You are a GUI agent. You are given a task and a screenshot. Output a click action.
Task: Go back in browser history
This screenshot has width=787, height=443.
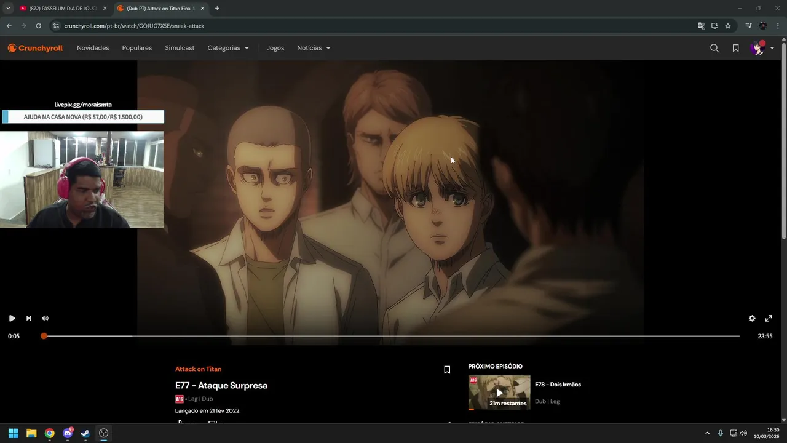pyautogui.click(x=9, y=26)
